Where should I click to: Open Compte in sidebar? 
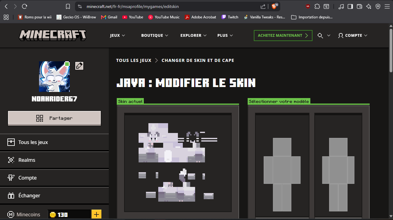click(x=54, y=178)
